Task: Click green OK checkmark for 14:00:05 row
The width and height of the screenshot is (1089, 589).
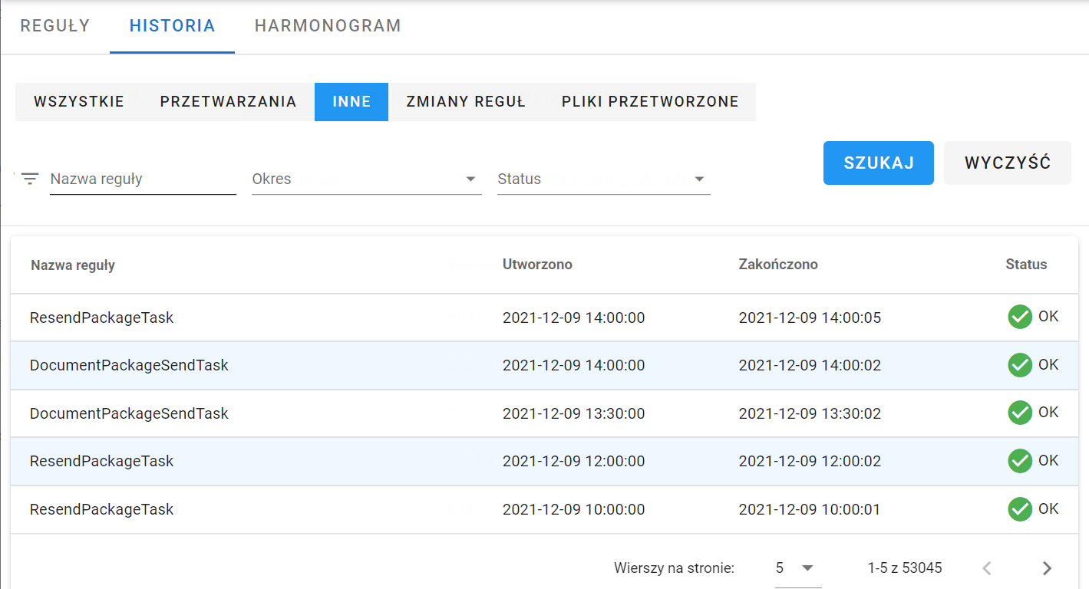Action: (x=1020, y=317)
